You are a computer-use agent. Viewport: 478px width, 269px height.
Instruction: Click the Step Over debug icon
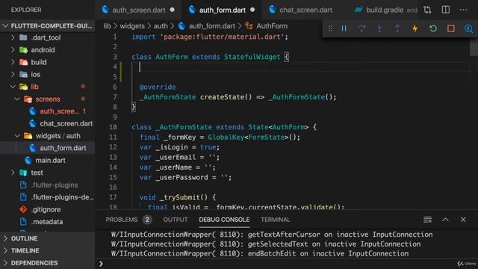(361, 28)
